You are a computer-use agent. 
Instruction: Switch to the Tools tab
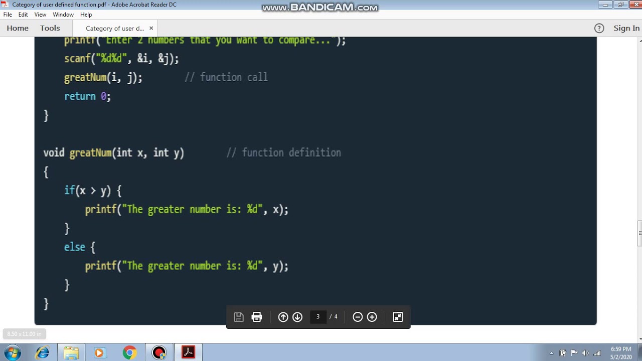tap(50, 28)
